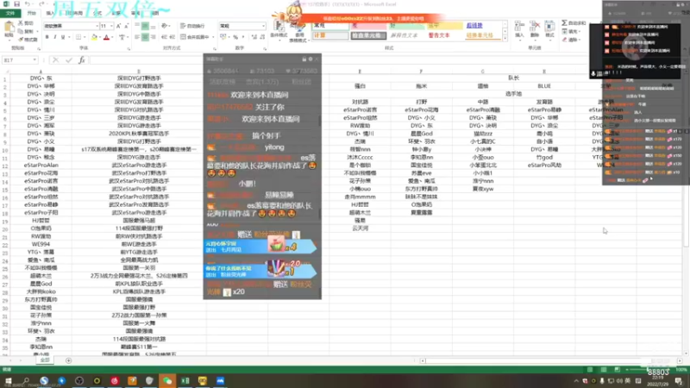This screenshot has height=388, width=690.
Task: Click the formula bar cancel X icon
Action: coord(55,59)
